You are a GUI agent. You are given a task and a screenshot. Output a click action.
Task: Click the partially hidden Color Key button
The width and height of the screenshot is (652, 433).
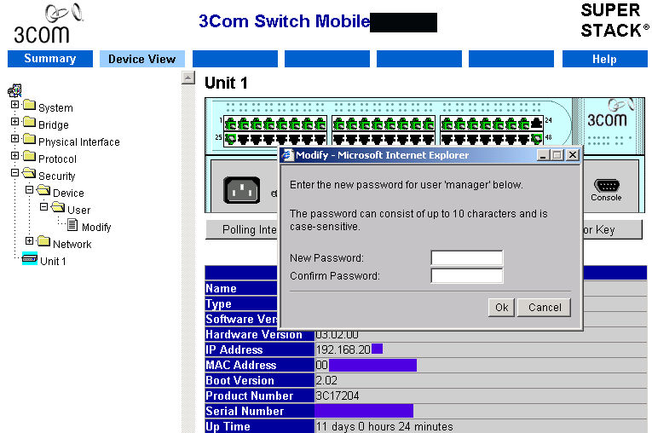click(x=612, y=229)
